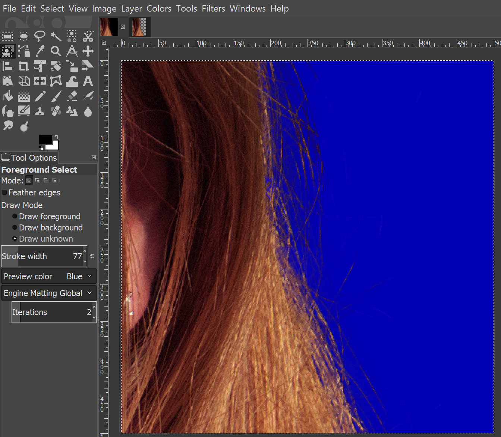Open the Paintbrush tool
501x437 pixels.
[56, 96]
